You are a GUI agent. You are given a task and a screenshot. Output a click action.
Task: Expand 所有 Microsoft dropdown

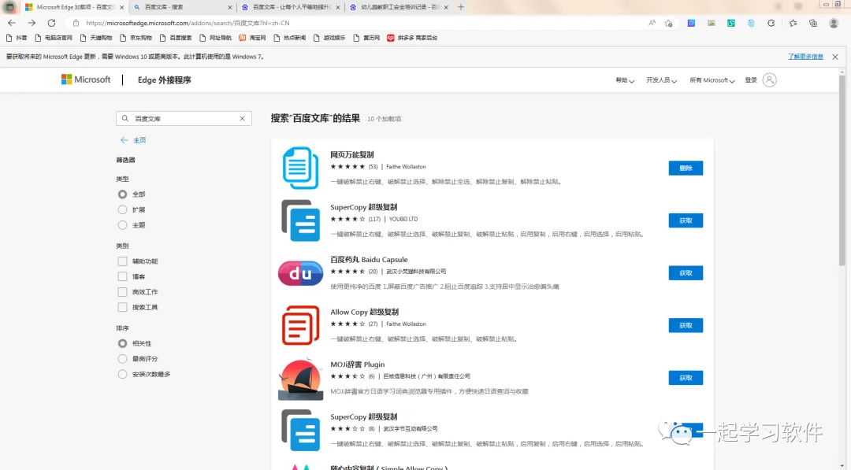click(712, 80)
